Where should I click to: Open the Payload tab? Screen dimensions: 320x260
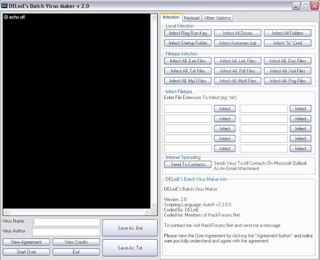[192, 18]
